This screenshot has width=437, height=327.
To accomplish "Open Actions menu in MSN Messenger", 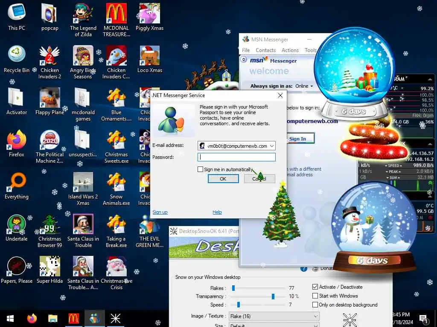I will click(x=290, y=50).
